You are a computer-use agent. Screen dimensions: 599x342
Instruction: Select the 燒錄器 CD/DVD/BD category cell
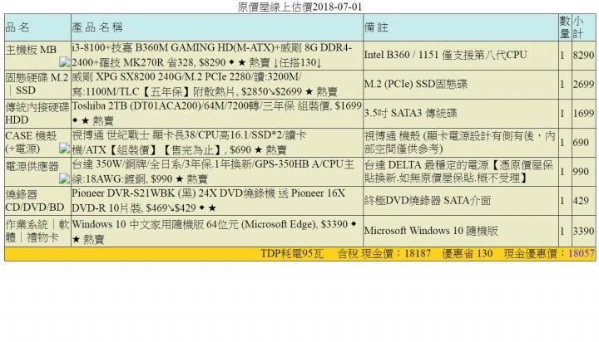click(x=37, y=201)
